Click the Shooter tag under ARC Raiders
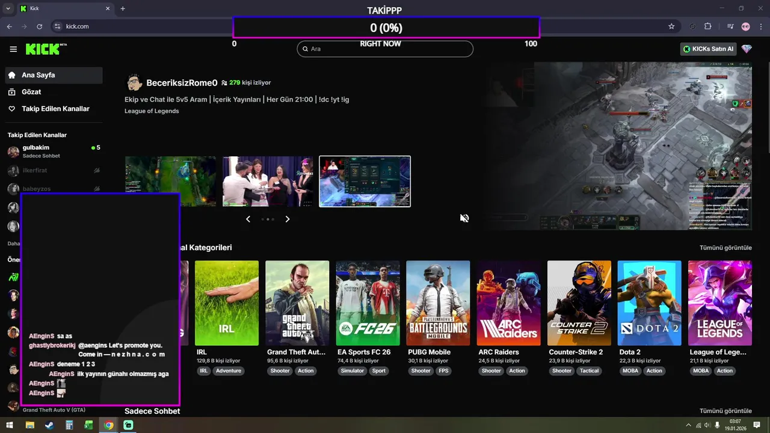Screen dimensions: 770x433 [491, 371]
